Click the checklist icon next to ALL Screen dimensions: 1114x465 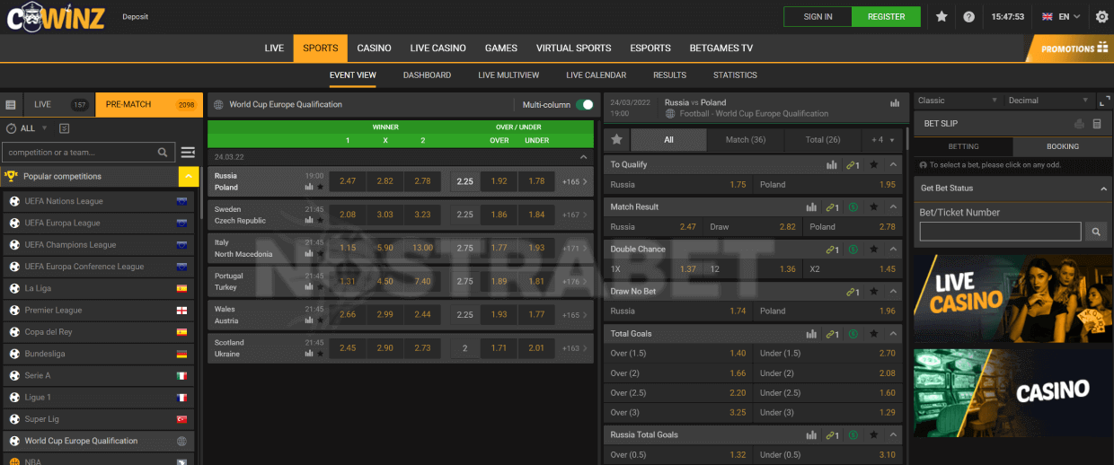64,128
